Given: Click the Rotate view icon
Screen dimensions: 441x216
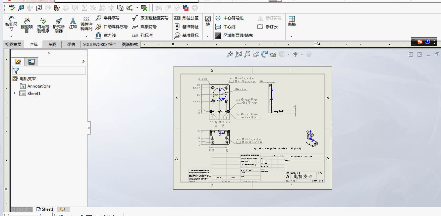Looking at the screenshot, I should pos(265,54).
